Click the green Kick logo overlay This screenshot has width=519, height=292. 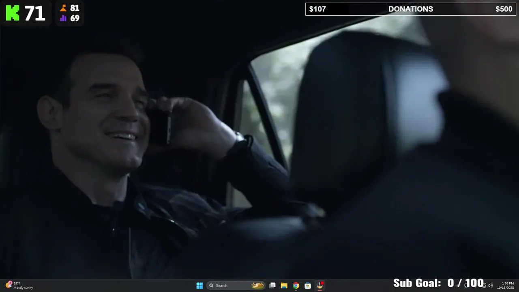13,13
